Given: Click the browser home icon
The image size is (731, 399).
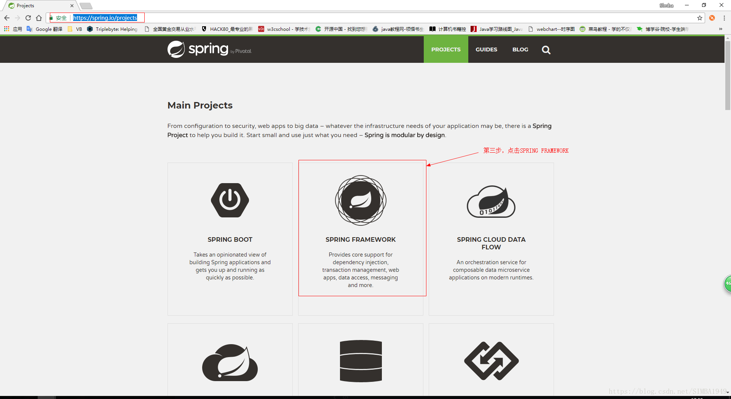Looking at the screenshot, I should click(39, 18).
